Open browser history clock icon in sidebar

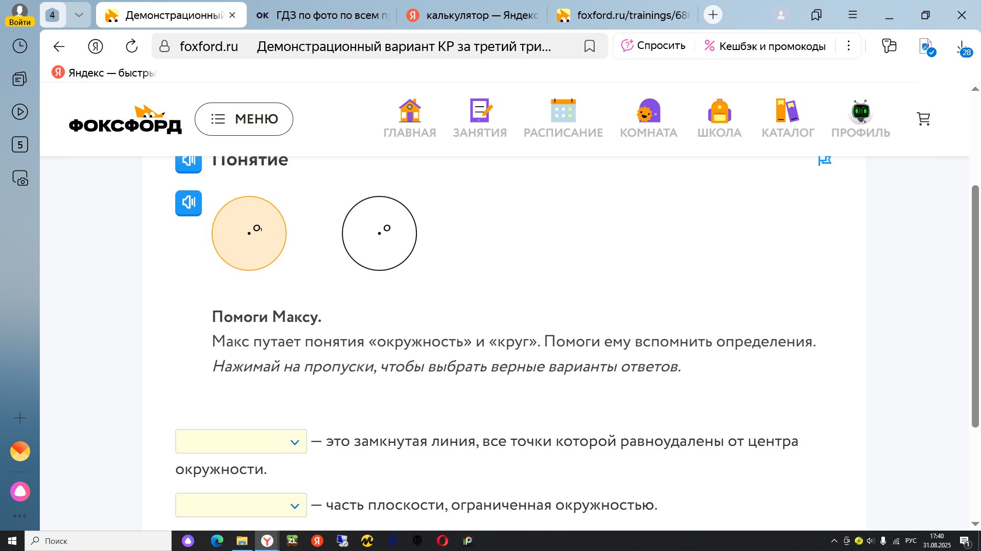[x=20, y=46]
